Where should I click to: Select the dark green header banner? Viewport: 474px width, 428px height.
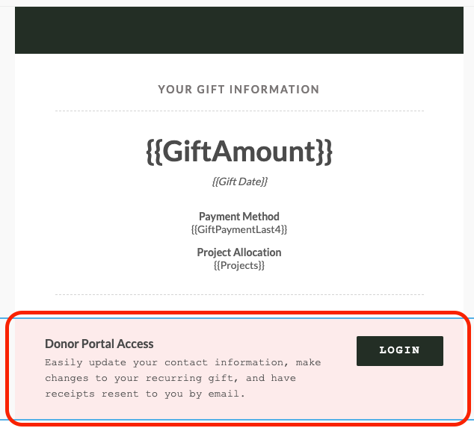coord(239,30)
